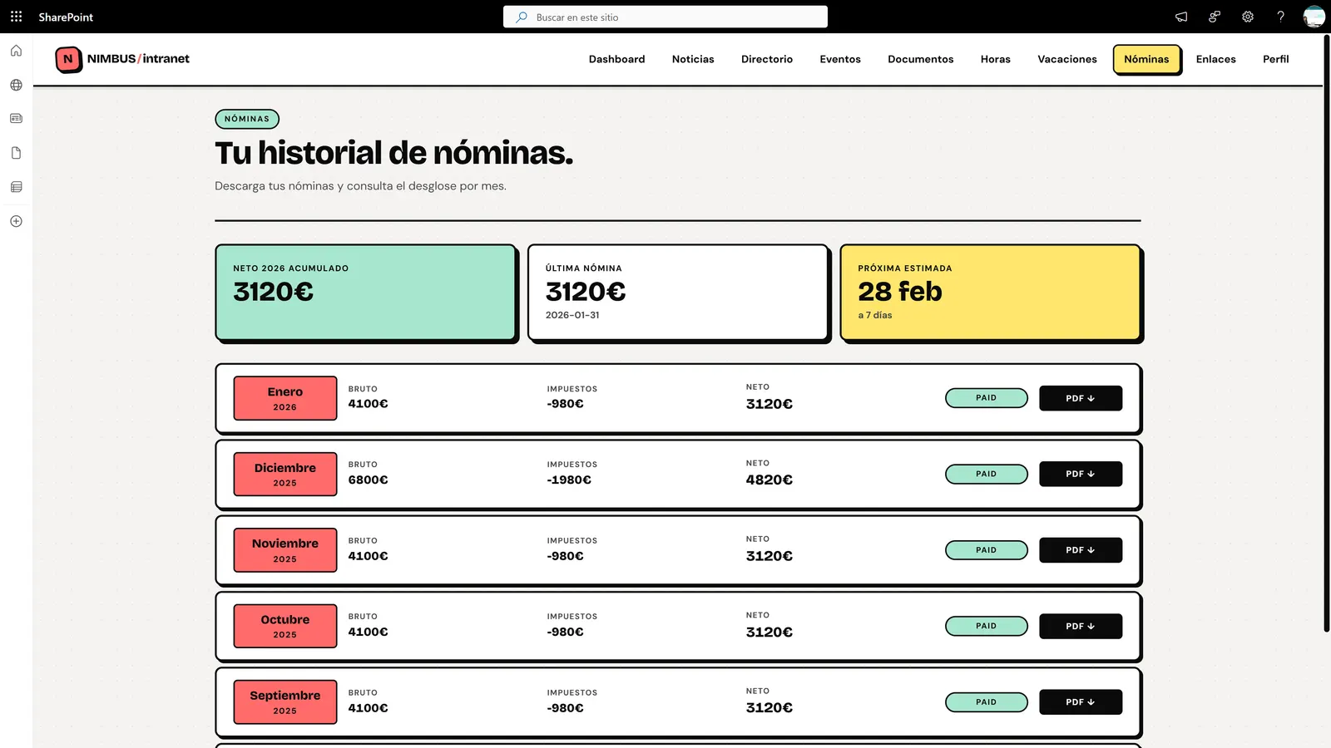The width and height of the screenshot is (1331, 748).
Task: Click the date "2026-01-31"
Action: 572,315
